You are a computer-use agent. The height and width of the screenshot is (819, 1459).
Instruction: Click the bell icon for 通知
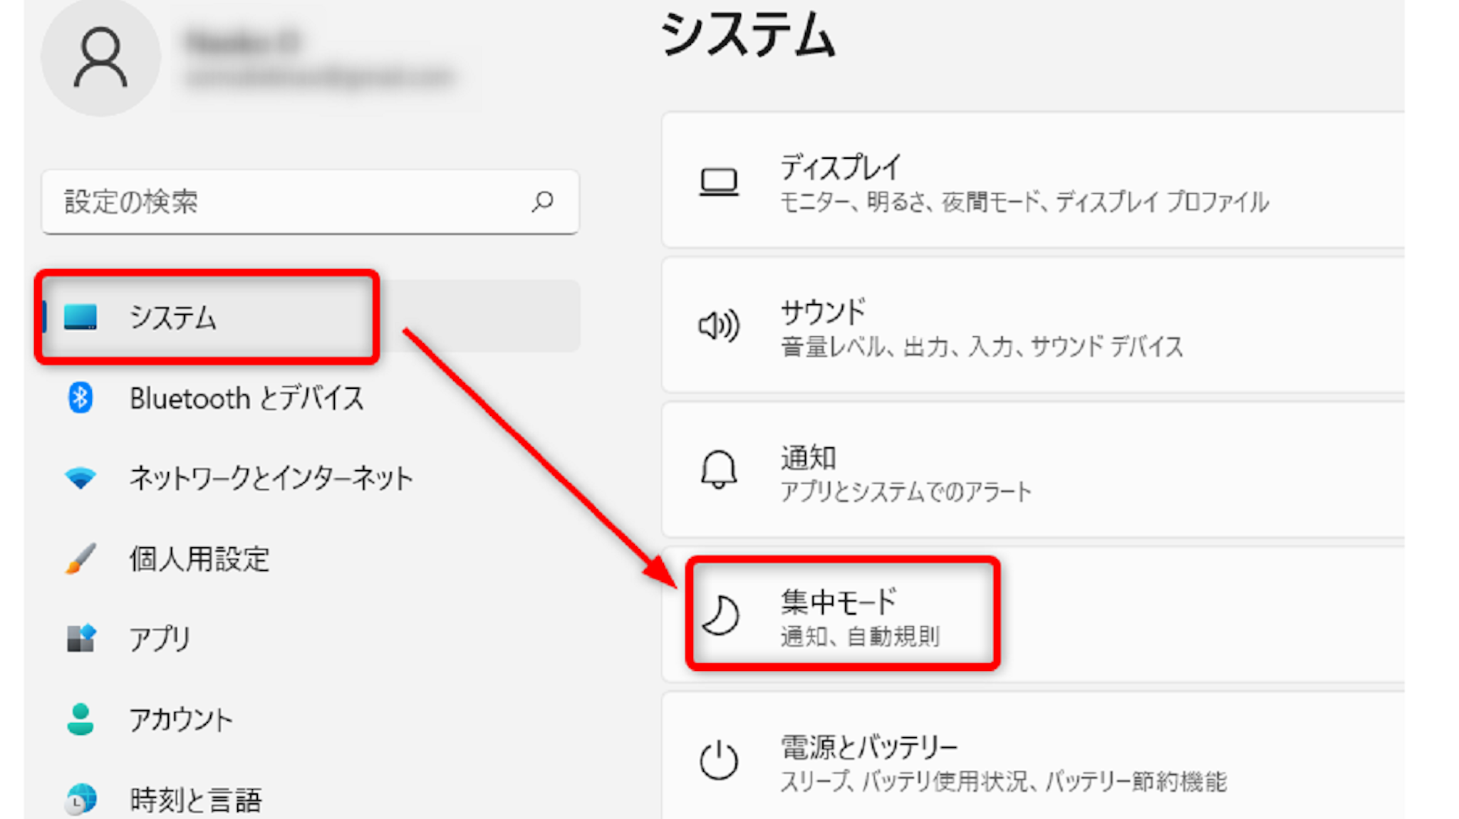tap(719, 470)
